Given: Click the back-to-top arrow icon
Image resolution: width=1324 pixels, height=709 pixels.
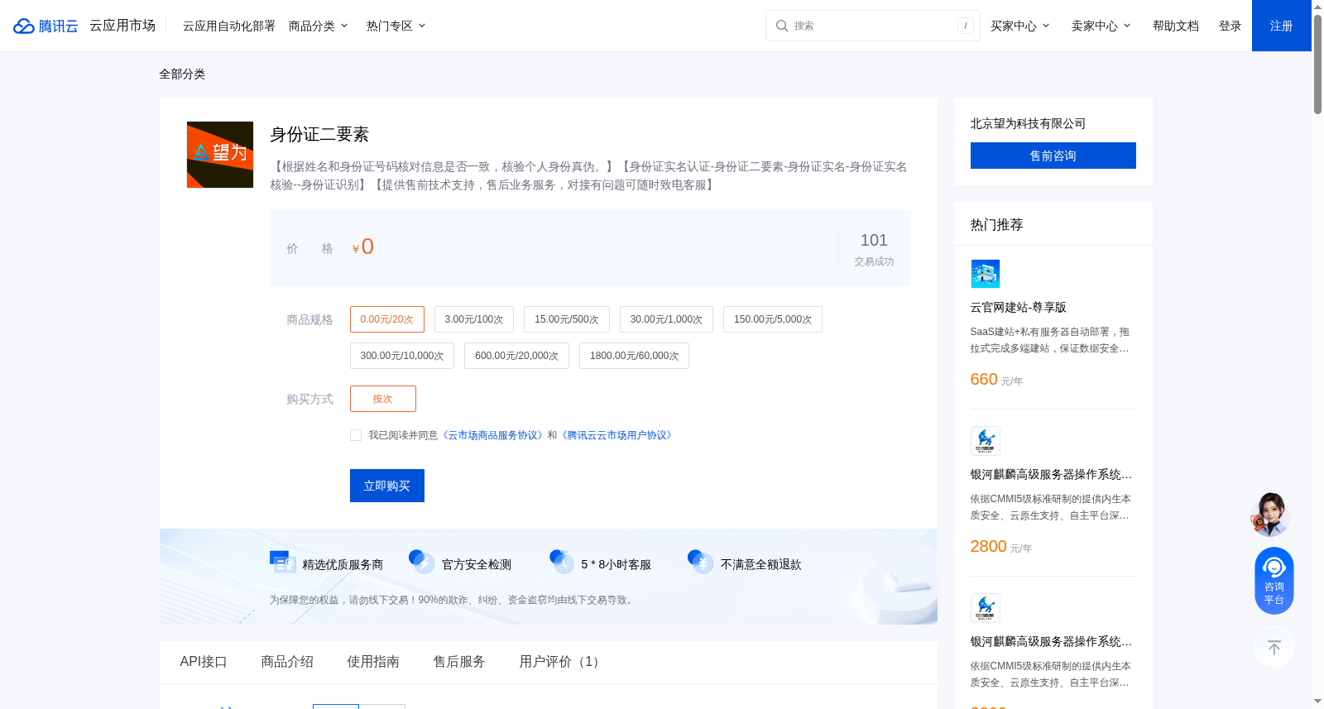Looking at the screenshot, I should 1274,647.
